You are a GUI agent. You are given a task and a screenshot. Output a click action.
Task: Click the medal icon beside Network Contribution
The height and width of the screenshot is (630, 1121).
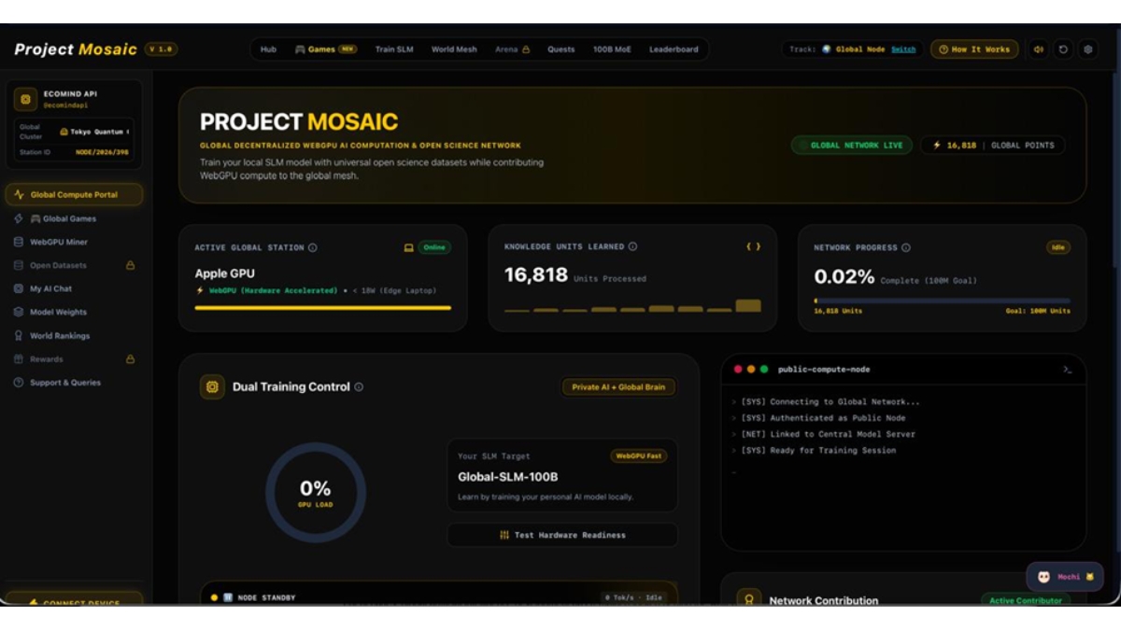coord(748,600)
